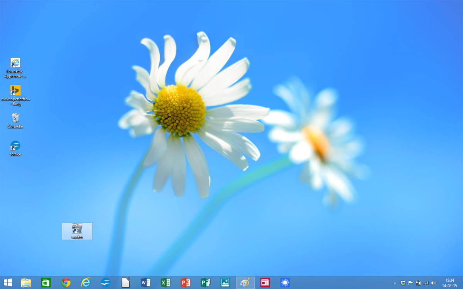Open Google Chrome from the taskbar
Screen dimensions: 463x289
point(66,282)
